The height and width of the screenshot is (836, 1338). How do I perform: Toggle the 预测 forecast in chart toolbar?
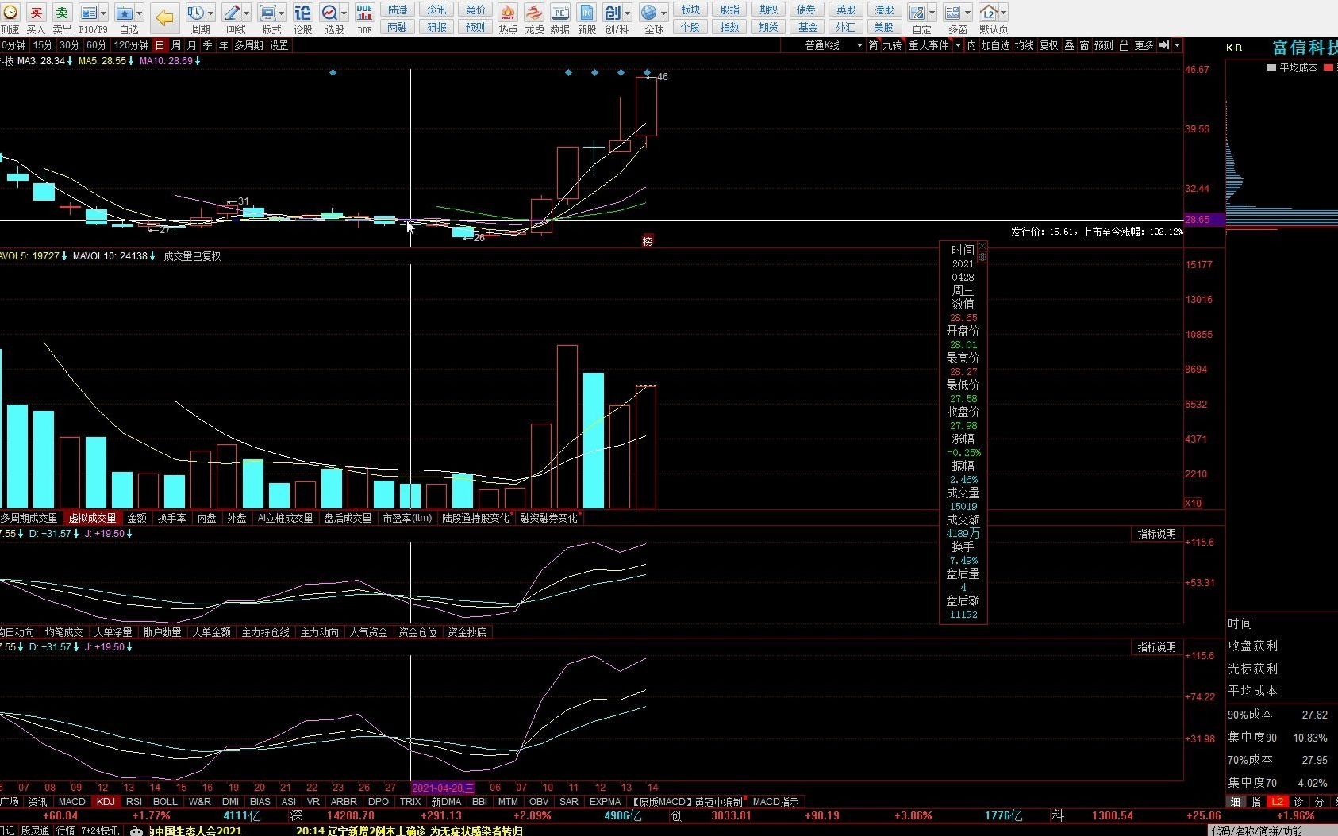tap(1104, 45)
